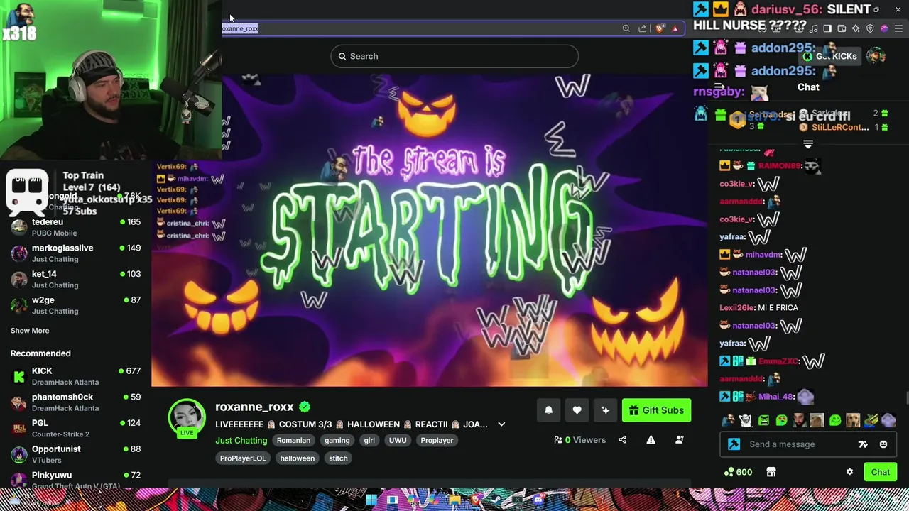
Task: Turn on notifications with the bell icon
Action: 548,410
